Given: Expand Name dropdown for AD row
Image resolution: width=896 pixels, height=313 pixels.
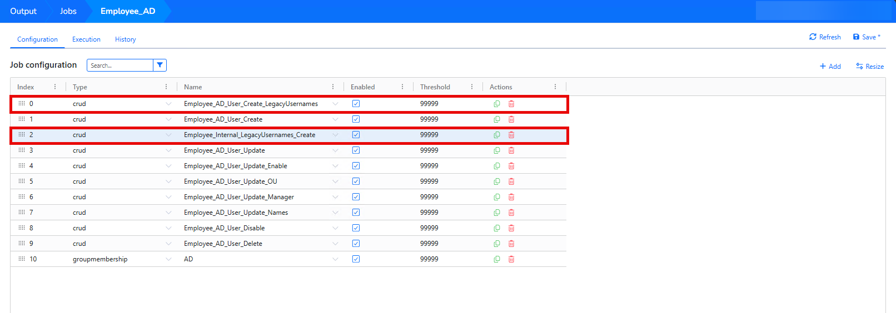Looking at the screenshot, I should click(x=335, y=259).
